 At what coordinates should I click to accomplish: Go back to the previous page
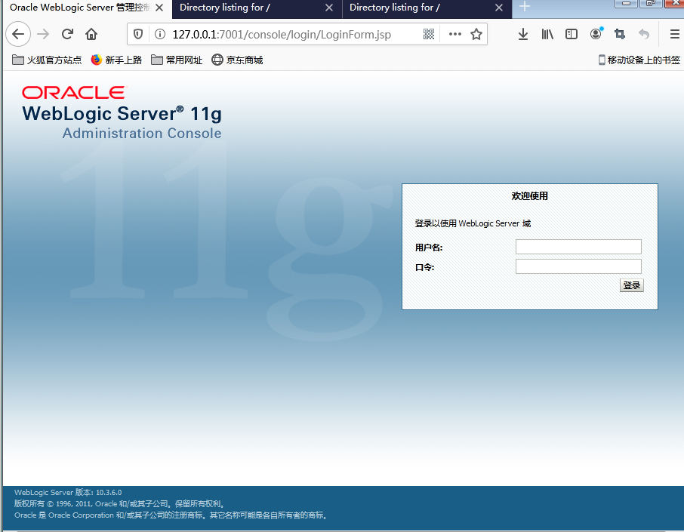click(18, 34)
